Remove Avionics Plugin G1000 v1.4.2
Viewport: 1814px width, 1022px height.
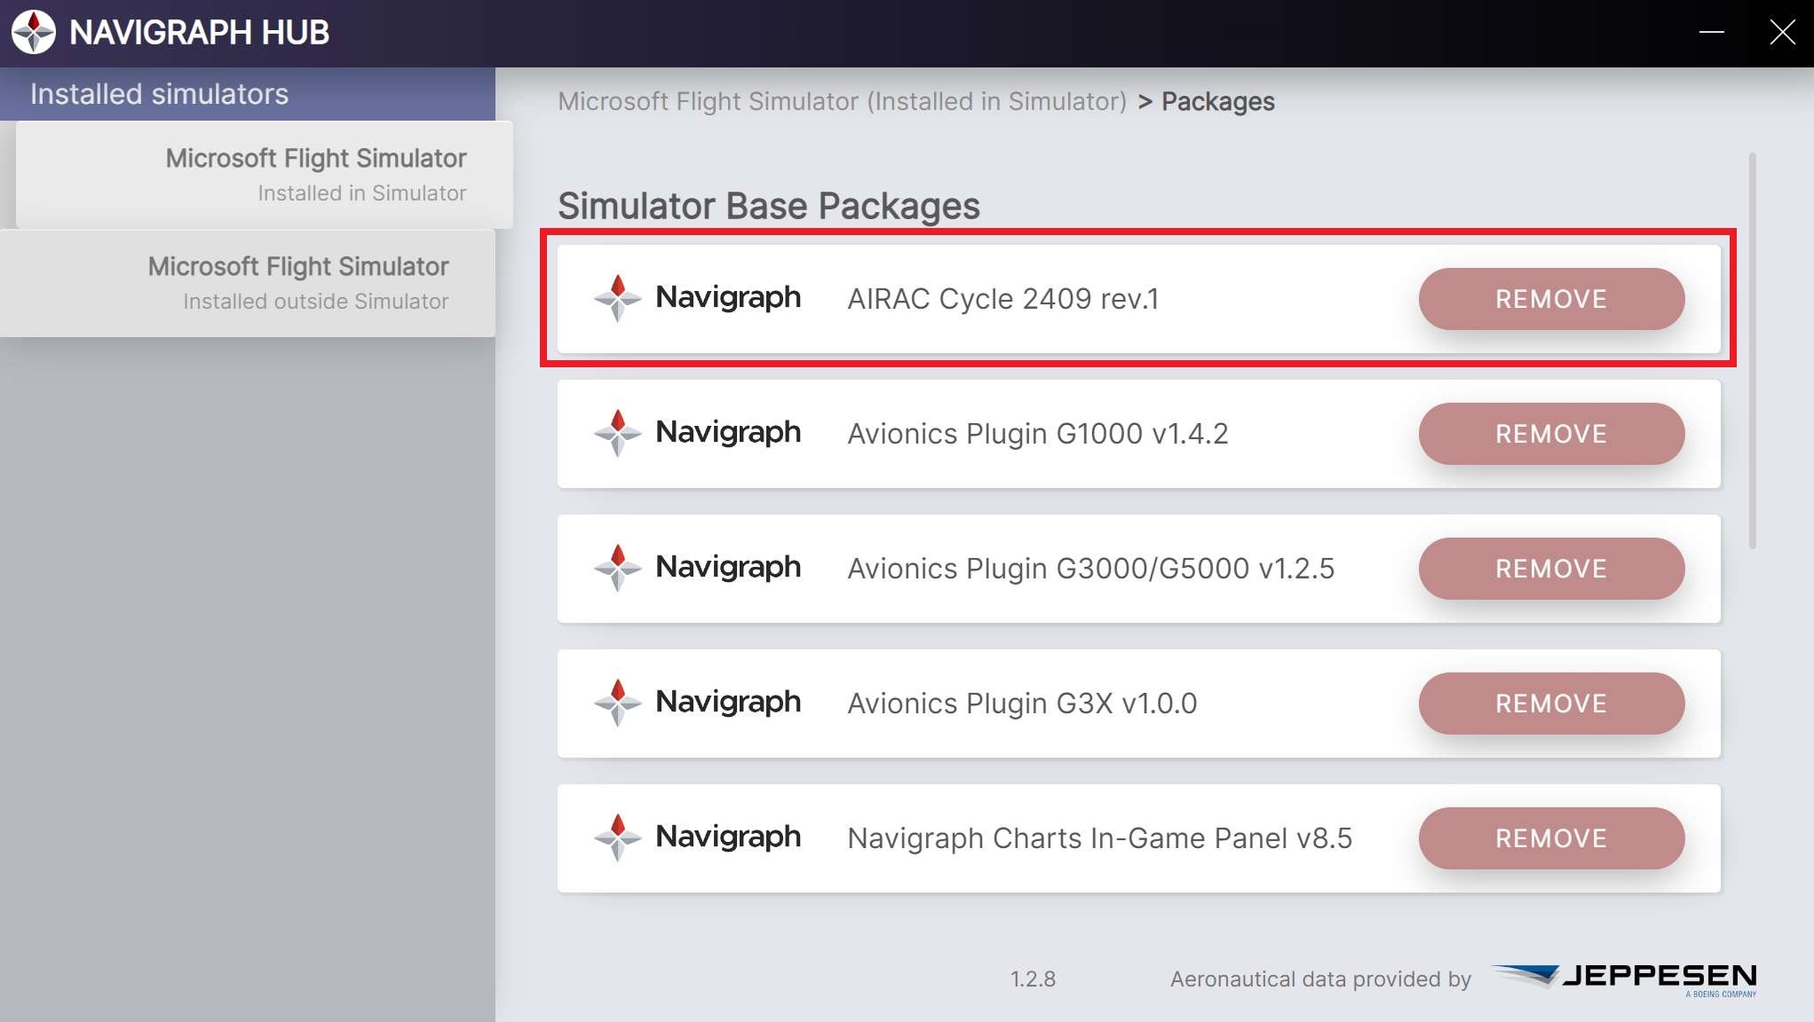(x=1551, y=434)
